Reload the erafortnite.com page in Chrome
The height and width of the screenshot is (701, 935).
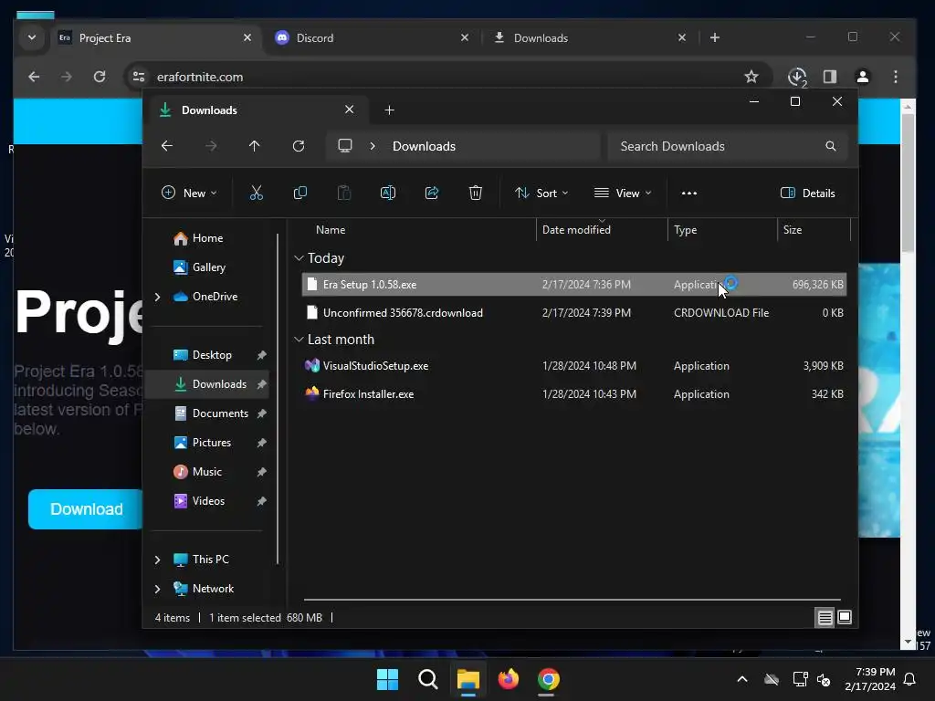(100, 77)
